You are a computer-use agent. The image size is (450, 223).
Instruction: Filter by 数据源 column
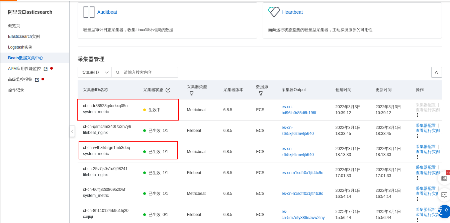tap(261, 93)
